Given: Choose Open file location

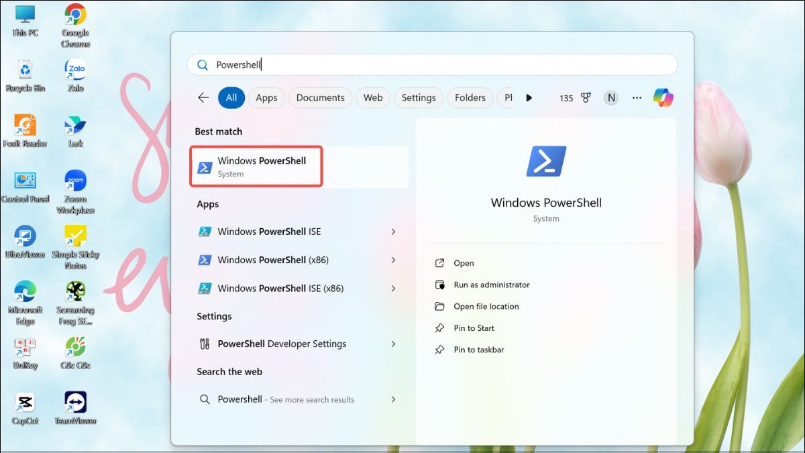Looking at the screenshot, I should tap(477, 307).
